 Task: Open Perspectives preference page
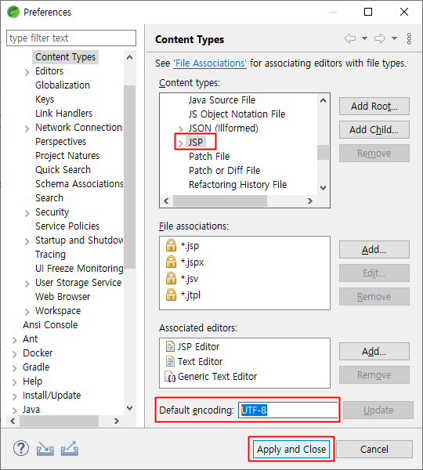[60, 142]
